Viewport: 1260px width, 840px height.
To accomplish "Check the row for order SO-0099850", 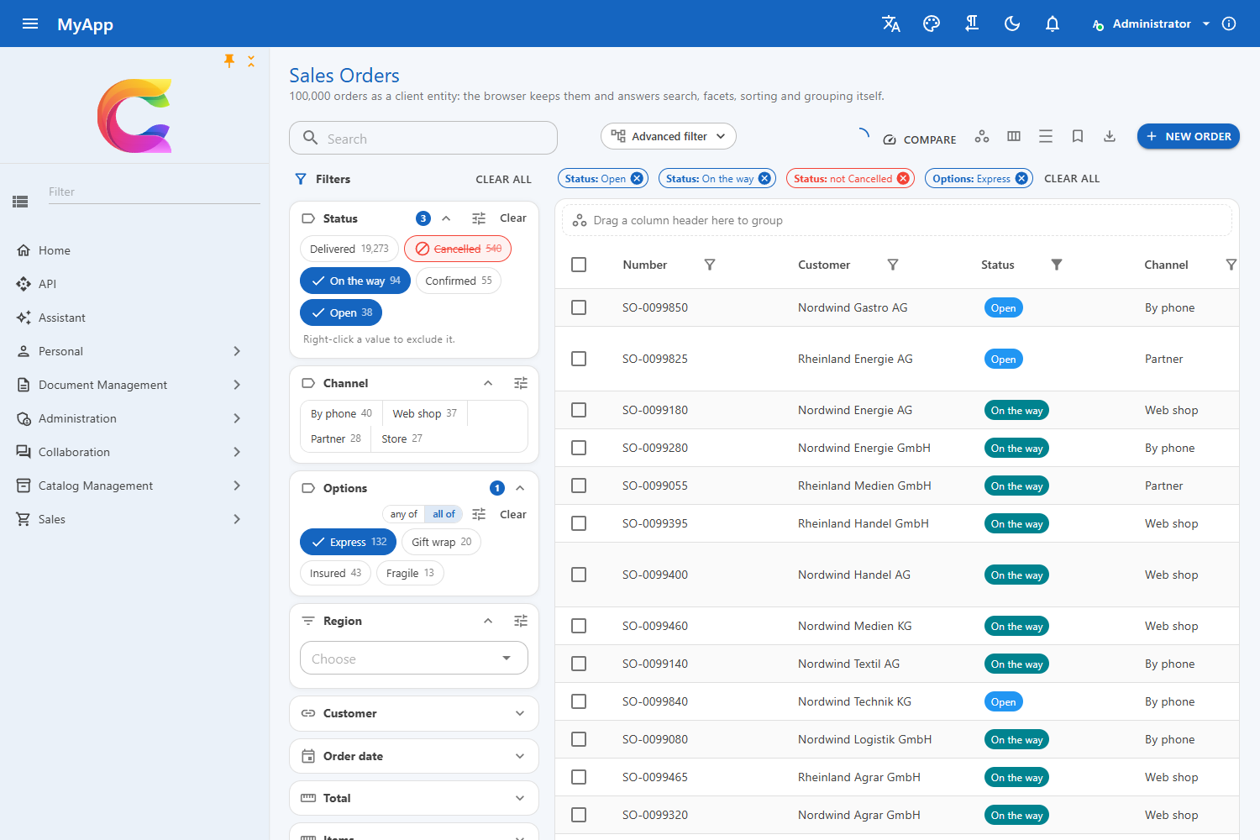I will pyautogui.click(x=579, y=307).
